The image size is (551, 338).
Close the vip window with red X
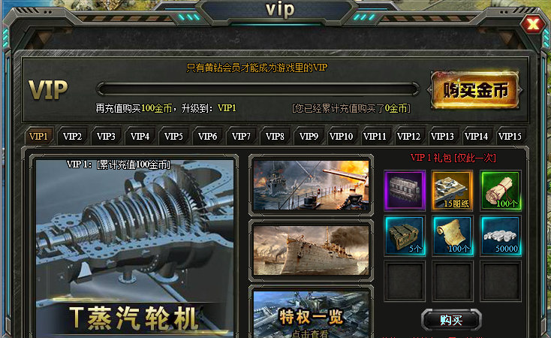pyautogui.click(x=533, y=23)
